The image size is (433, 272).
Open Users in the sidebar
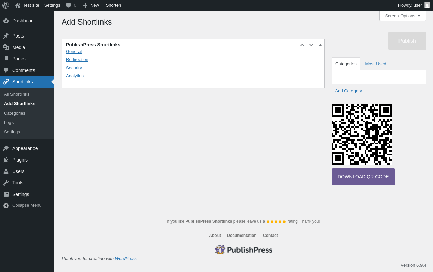pos(27,171)
